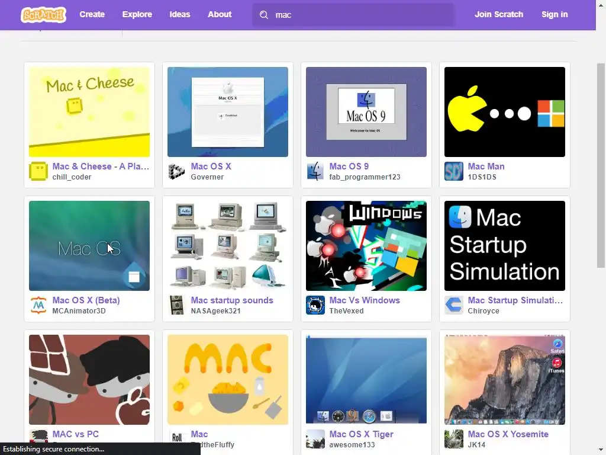Open Chiroyce's avatar icon

454,305
